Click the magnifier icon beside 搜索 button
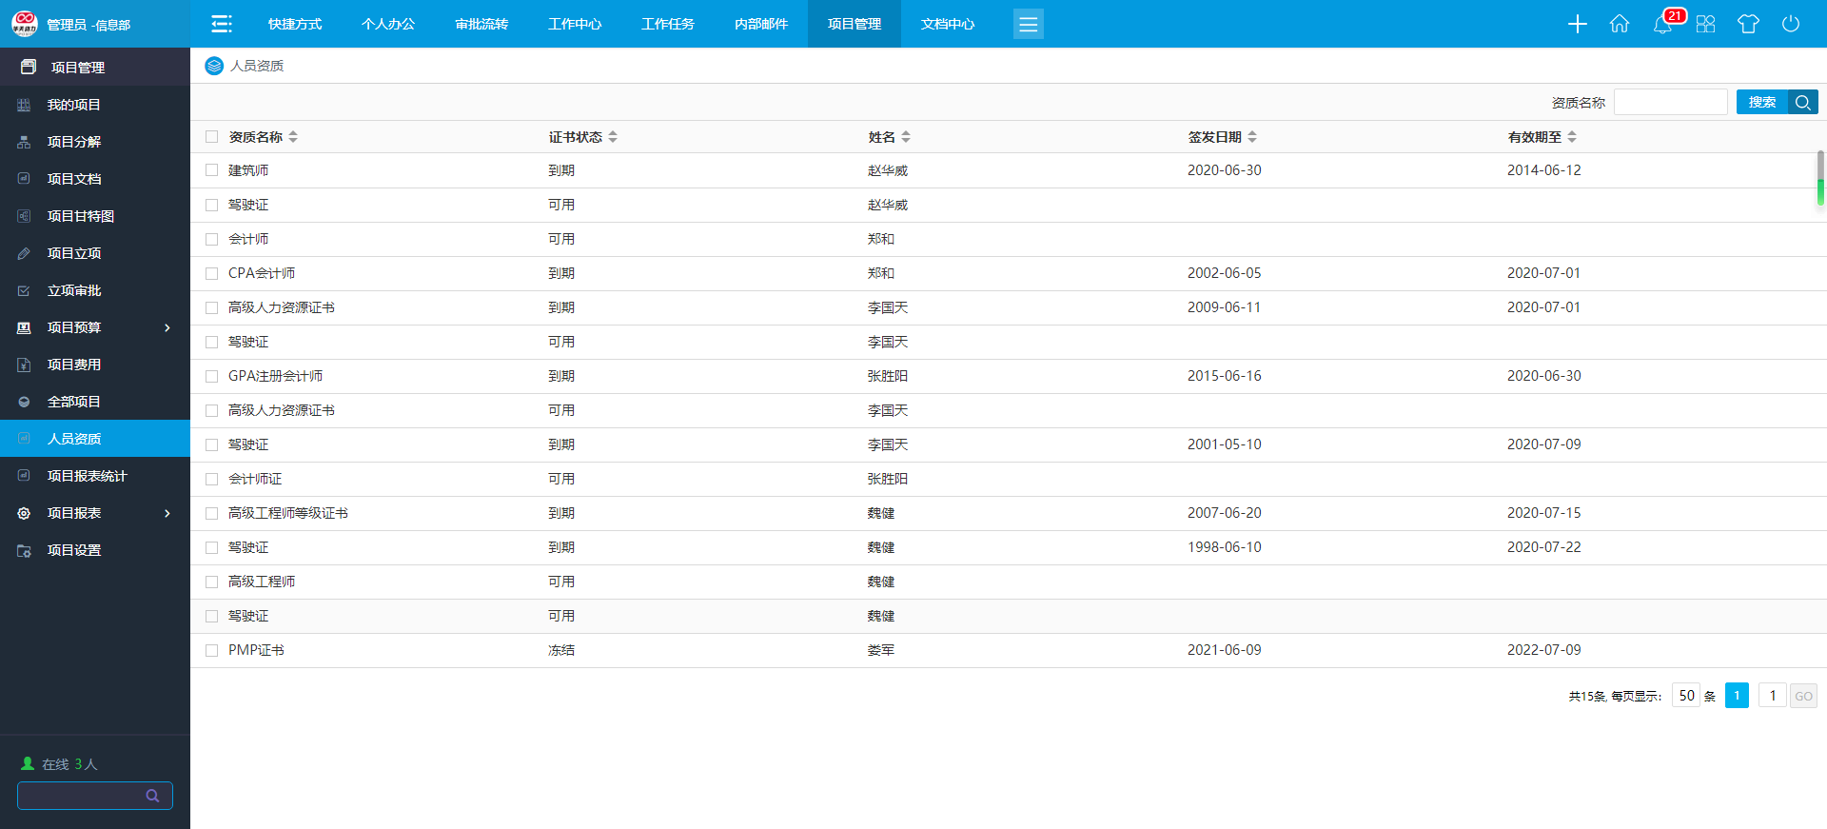The image size is (1827, 829). click(1803, 102)
